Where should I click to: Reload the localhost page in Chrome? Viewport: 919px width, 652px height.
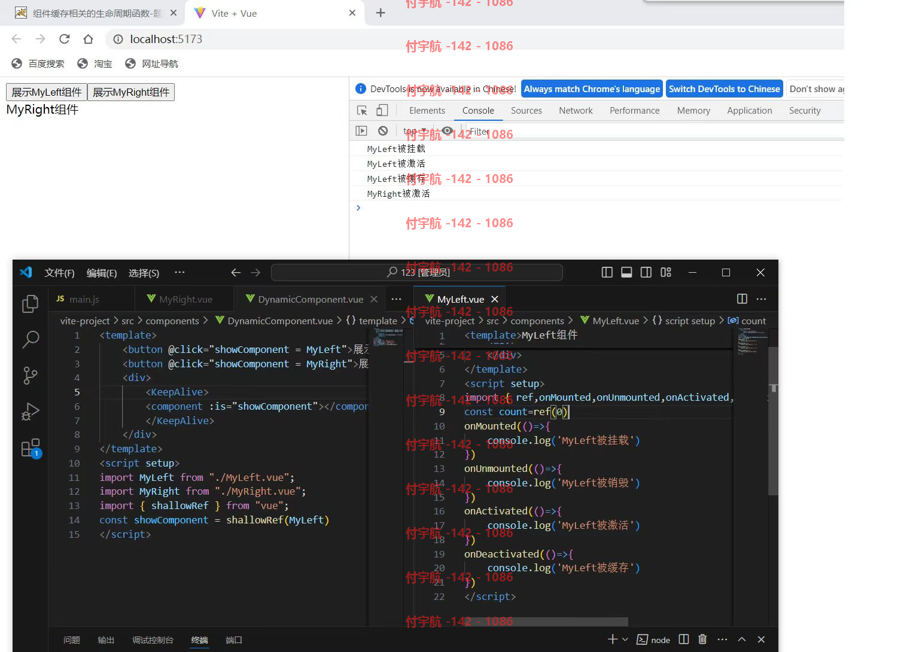[65, 39]
